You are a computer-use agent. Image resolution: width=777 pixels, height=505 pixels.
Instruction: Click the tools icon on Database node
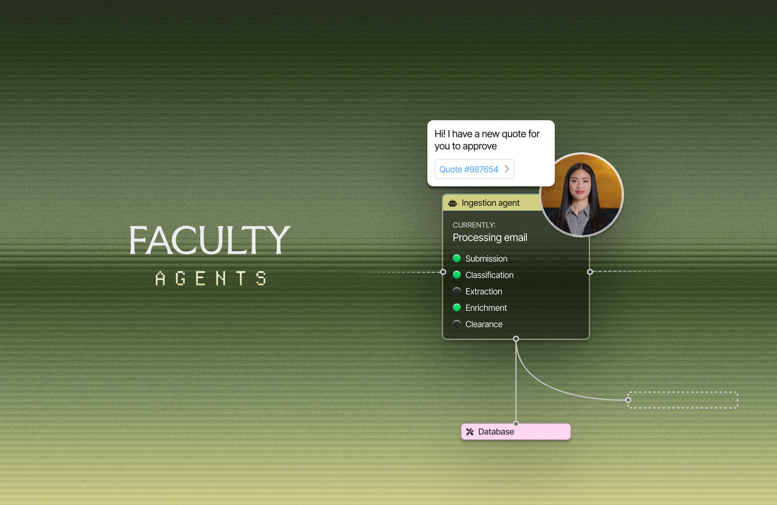[x=470, y=432]
